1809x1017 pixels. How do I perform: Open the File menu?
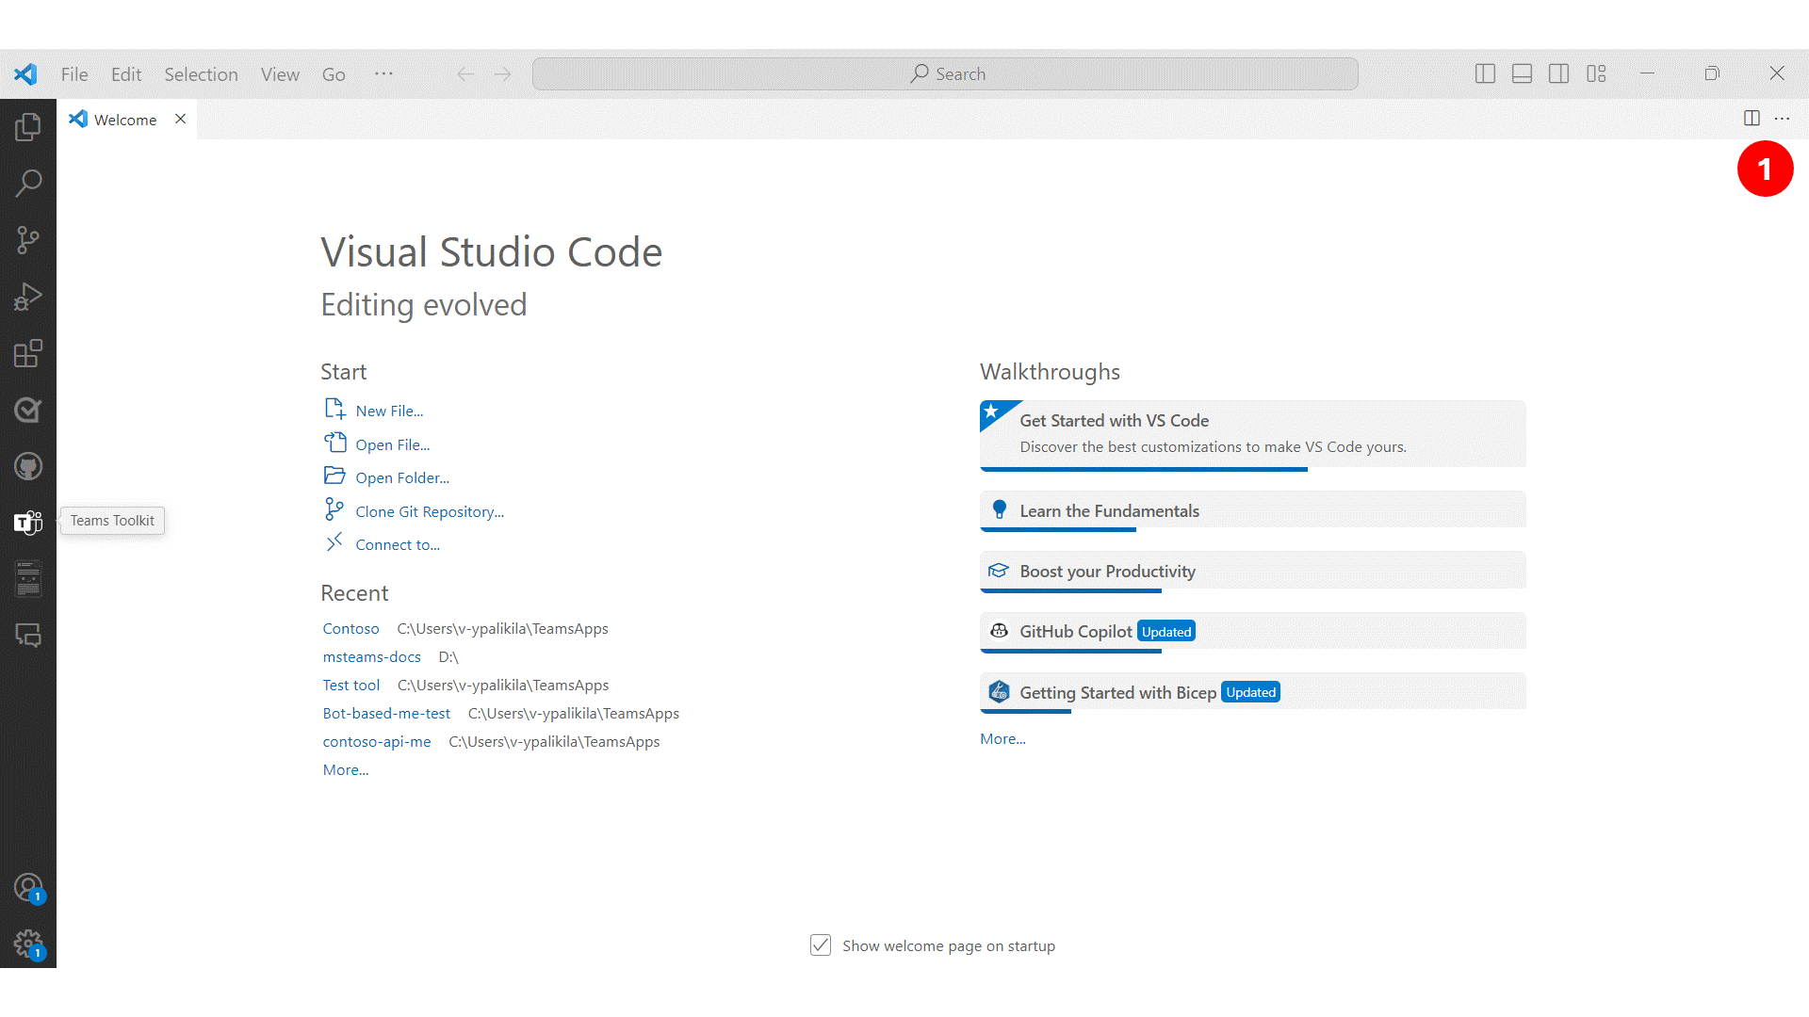[72, 73]
